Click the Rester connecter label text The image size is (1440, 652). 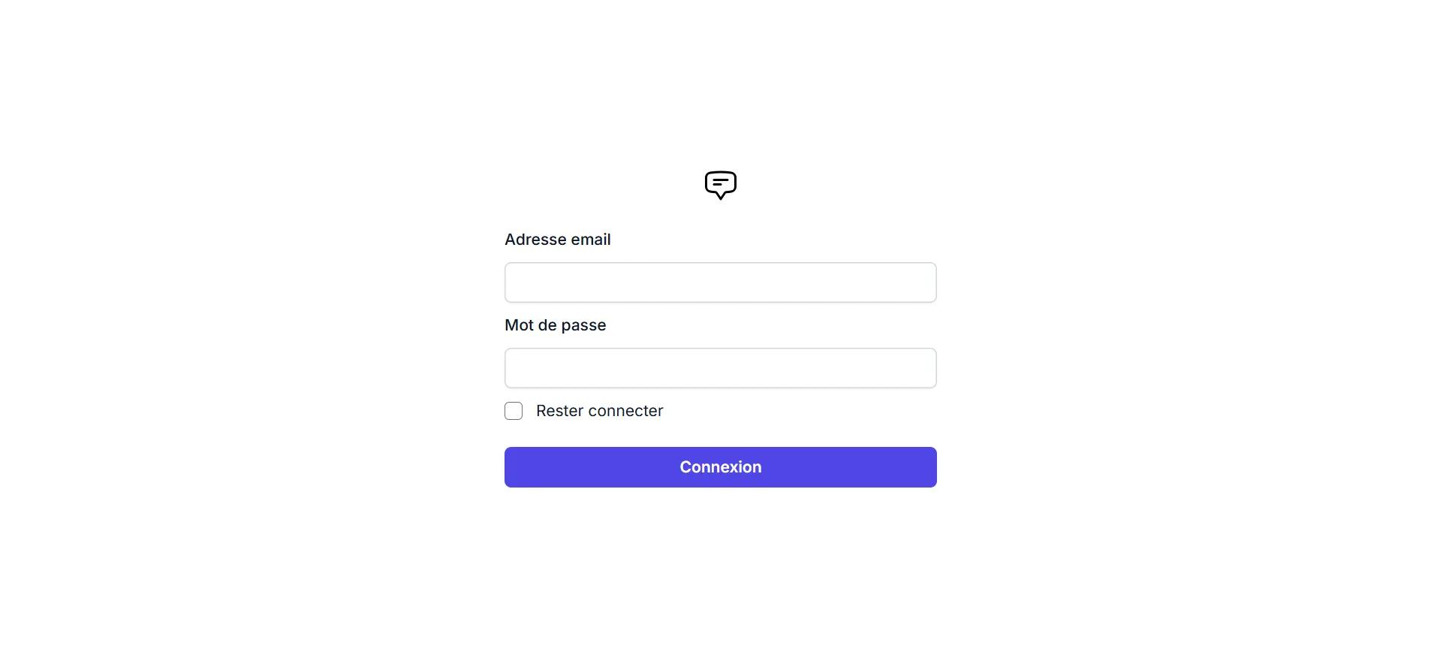(598, 411)
